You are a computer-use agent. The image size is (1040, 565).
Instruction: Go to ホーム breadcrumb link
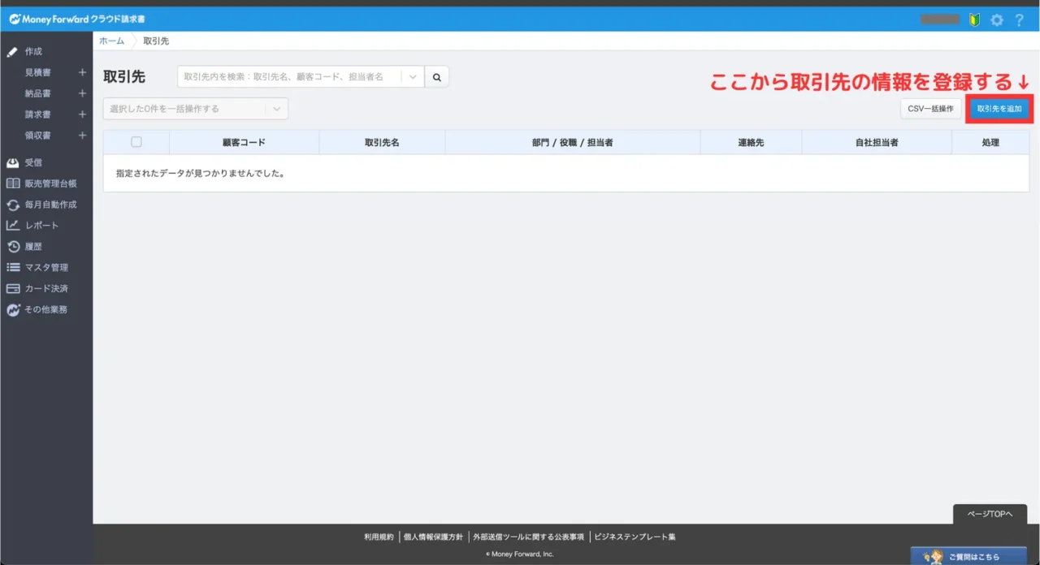(112, 41)
